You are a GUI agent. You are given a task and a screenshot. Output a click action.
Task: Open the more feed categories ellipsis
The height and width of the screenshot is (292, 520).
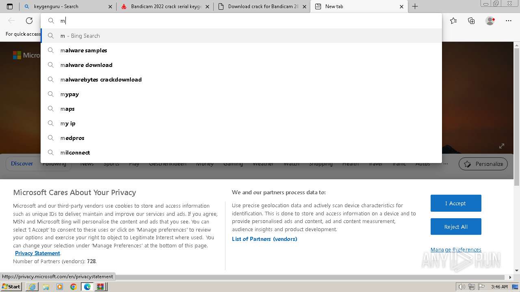click(x=446, y=164)
